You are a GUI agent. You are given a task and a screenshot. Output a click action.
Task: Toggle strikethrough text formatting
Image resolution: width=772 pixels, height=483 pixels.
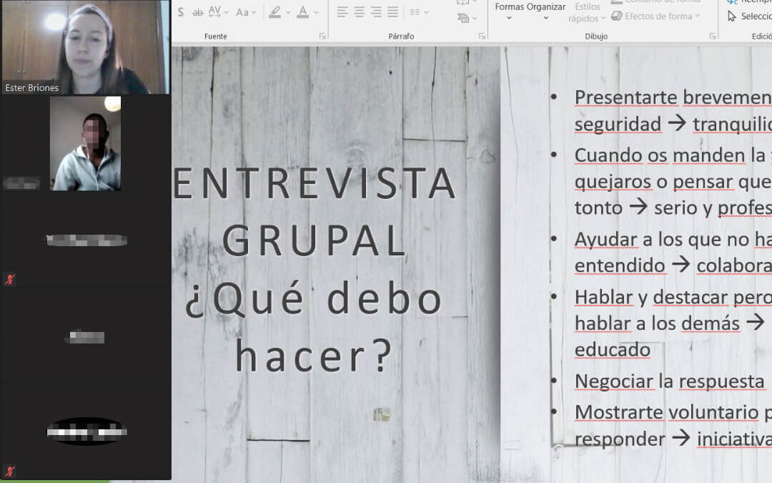pyautogui.click(x=197, y=12)
